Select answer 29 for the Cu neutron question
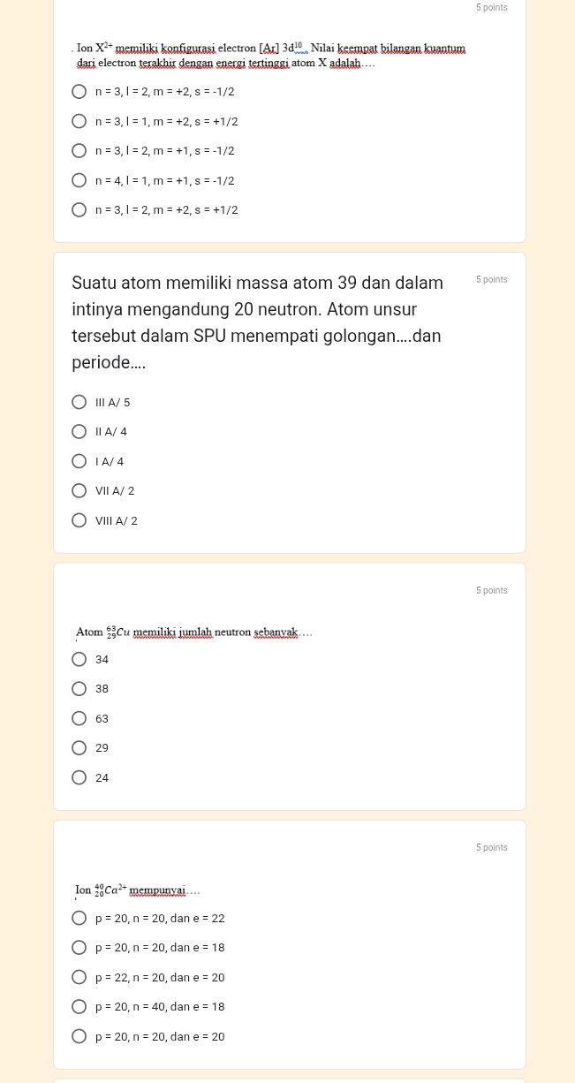 (x=79, y=747)
